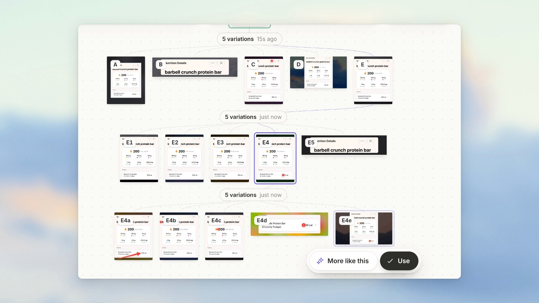539x303 pixels.
Task: Click the Use button
Action: coord(399,261)
